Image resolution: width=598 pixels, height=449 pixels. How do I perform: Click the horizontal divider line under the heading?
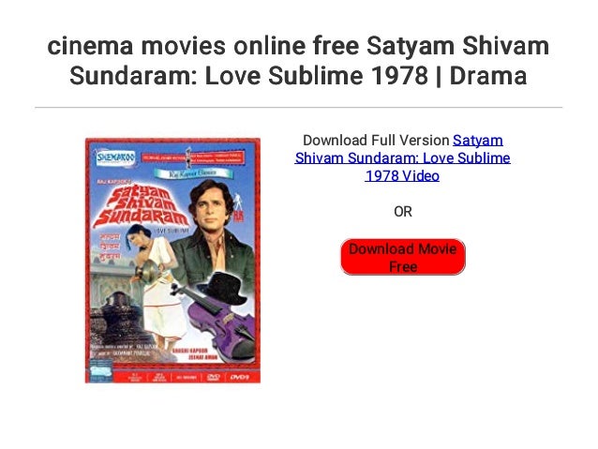(299, 108)
